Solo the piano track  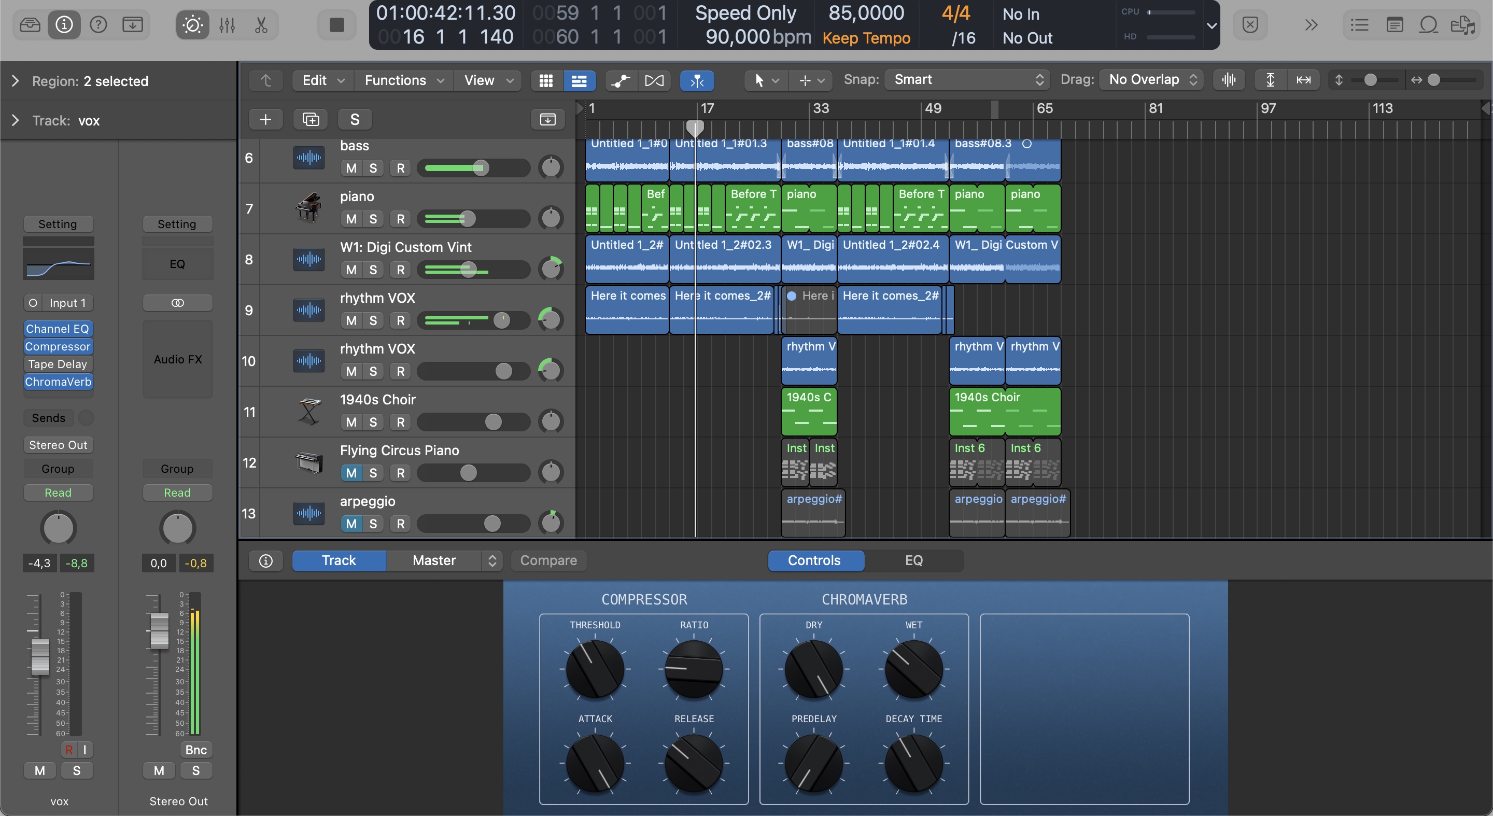point(373,219)
